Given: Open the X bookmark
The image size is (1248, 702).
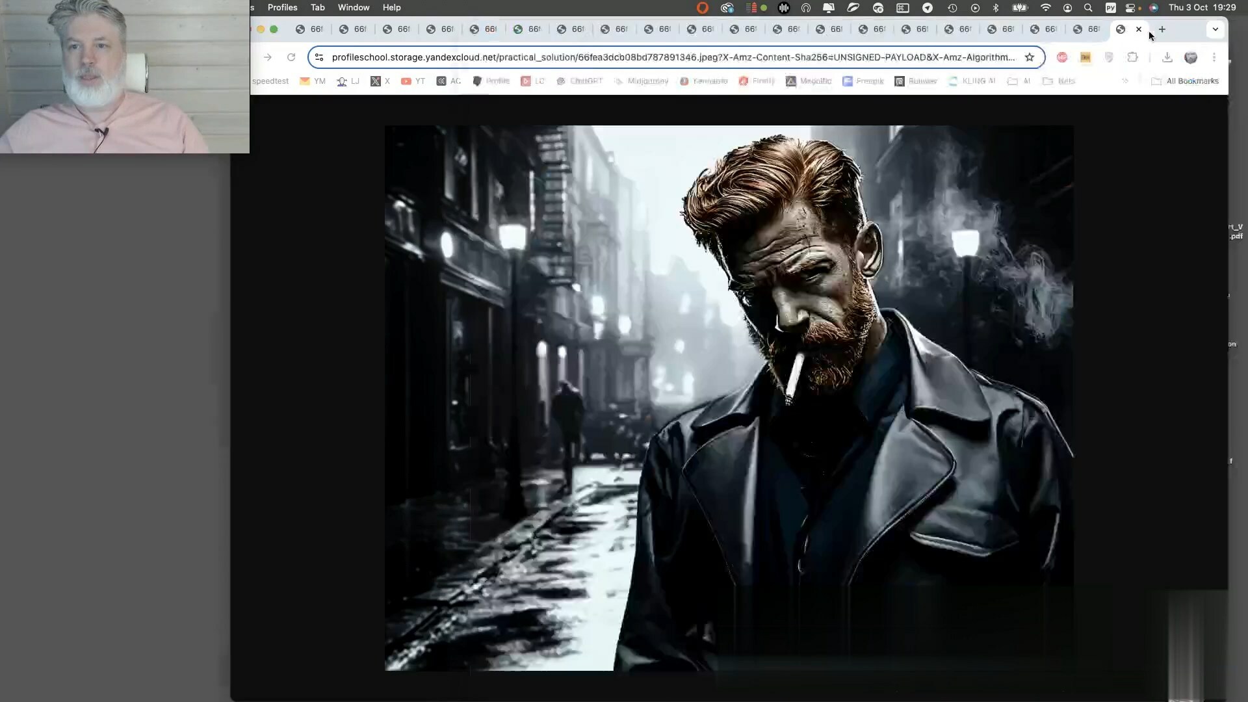Looking at the screenshot, I should click(380, 81).
